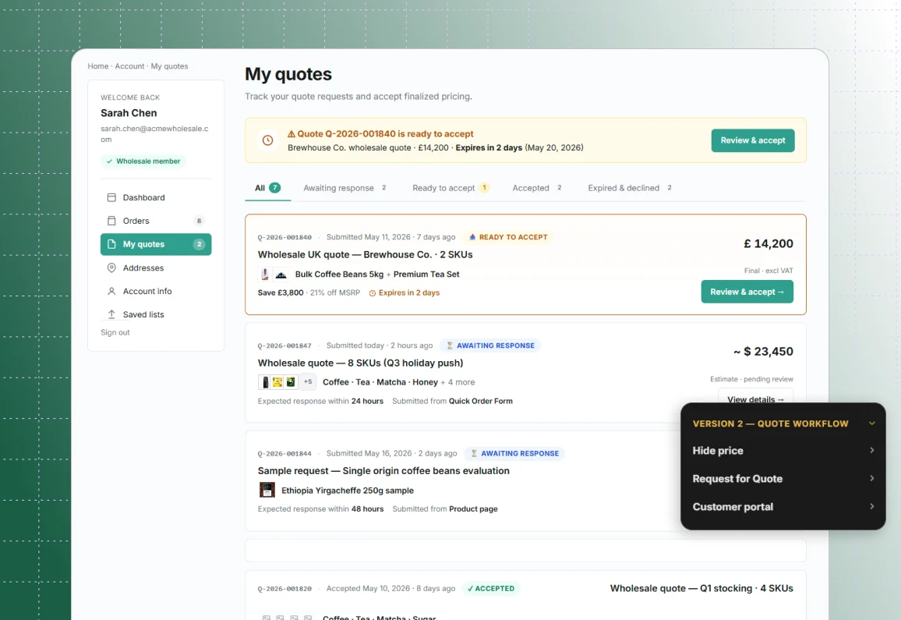Click the Saved lists upload icon
Screen dimensions: 901x620
(111, 314)
